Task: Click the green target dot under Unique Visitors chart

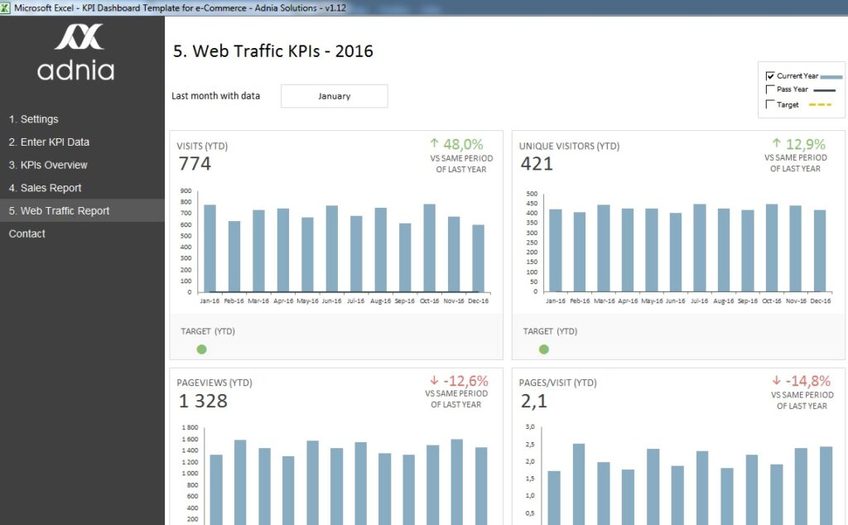Action: pyautogui.click(x=543, y=349)
